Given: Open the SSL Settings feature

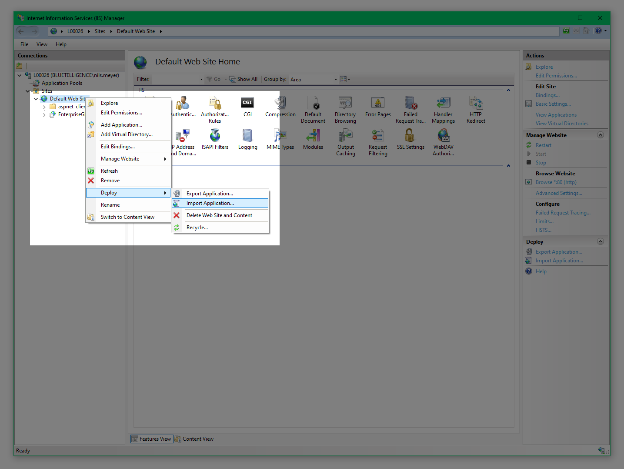Looking at the screenshot, I should click(410, 139).
